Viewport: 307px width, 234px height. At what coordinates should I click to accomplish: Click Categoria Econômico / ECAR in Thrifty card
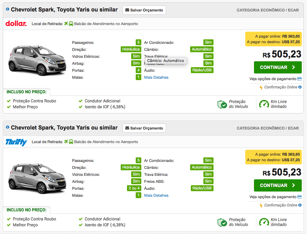268,128
